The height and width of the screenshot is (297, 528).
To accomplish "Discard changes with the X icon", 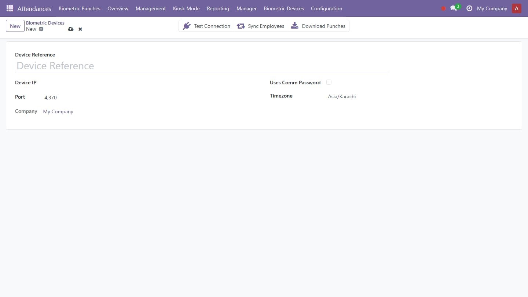I will click(80, 29).
